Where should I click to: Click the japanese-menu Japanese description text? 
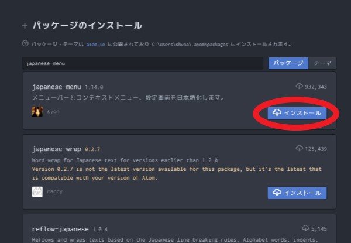[128, 98]
